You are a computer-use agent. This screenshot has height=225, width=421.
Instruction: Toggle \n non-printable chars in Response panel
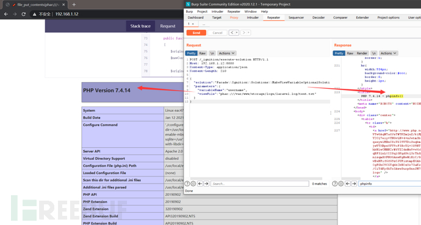click(x=374, y=54)
